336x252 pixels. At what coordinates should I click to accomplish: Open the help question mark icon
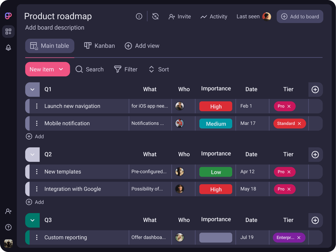(x=8, y=227)
